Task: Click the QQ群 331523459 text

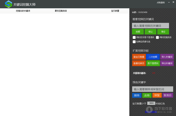Action: click(140, 12)
